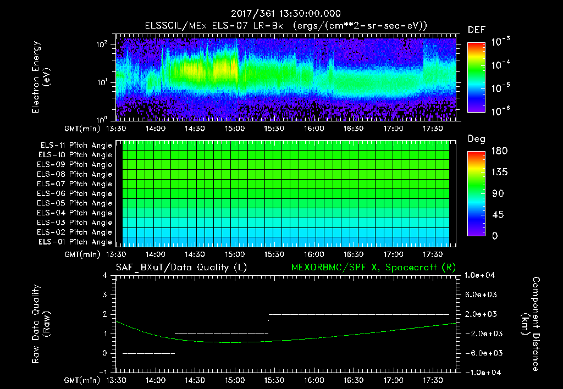
Task: Click the GMT(min) label of bottom plot
Action: [x=82, y=380]
